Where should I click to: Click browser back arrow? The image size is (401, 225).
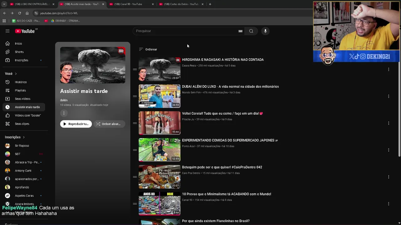click(4, 13)
